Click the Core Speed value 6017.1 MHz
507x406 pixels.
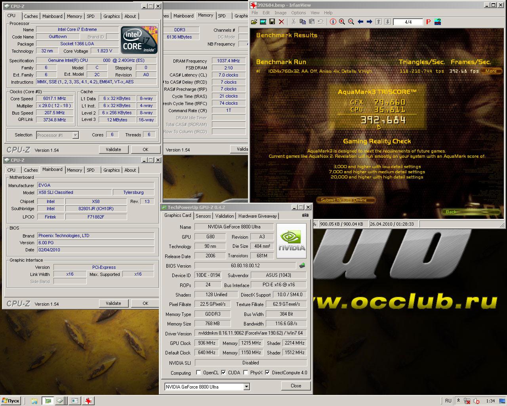pyautogui.click(x=55, y=98)
